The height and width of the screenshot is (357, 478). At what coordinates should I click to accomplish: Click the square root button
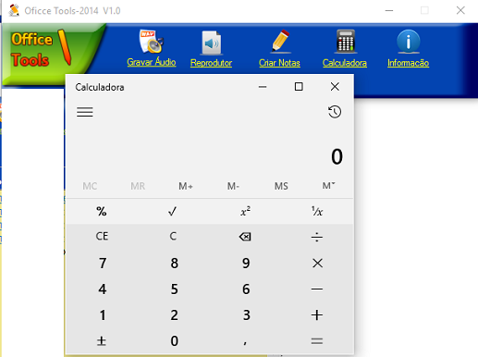tap(173, 212)
